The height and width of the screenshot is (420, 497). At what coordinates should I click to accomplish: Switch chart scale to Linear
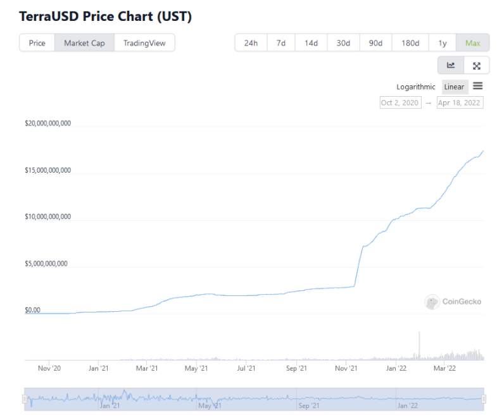click(455, 87)
